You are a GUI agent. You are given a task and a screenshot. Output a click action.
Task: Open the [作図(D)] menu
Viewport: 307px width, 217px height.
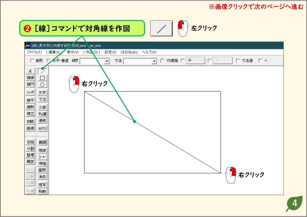(x=92, y=52)
